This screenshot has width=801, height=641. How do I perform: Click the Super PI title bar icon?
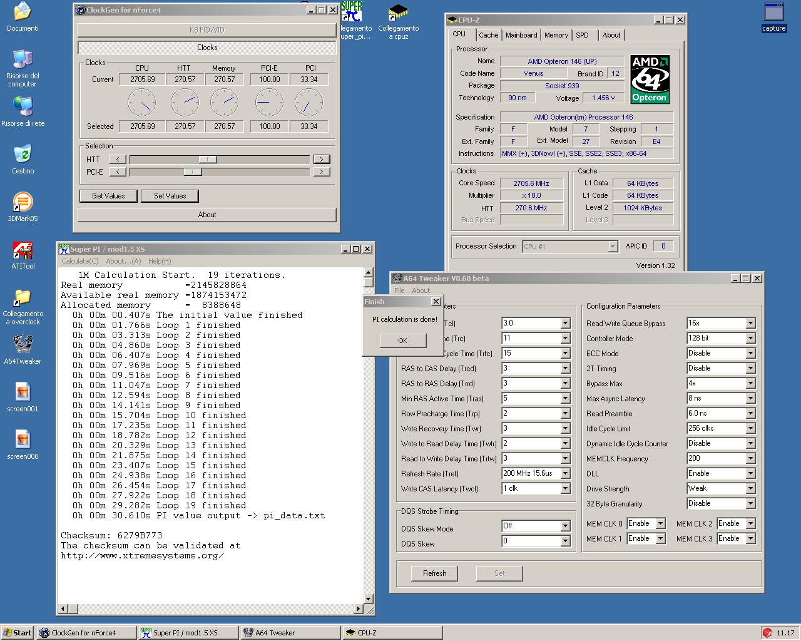64,249
